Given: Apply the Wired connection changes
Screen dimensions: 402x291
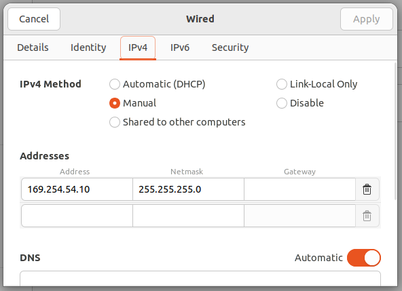Looking at the screenshot, I should coord(367,19).
